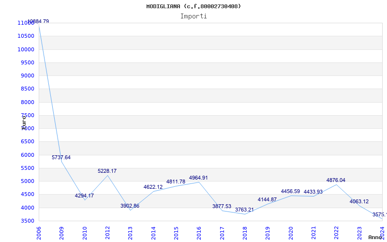Click the x-axis year 2006
The height and width of the screenshot is (242, 387).
coord(39,233)
